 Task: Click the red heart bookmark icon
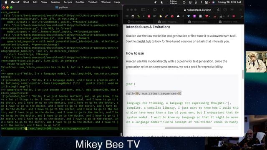pos(207,16)
